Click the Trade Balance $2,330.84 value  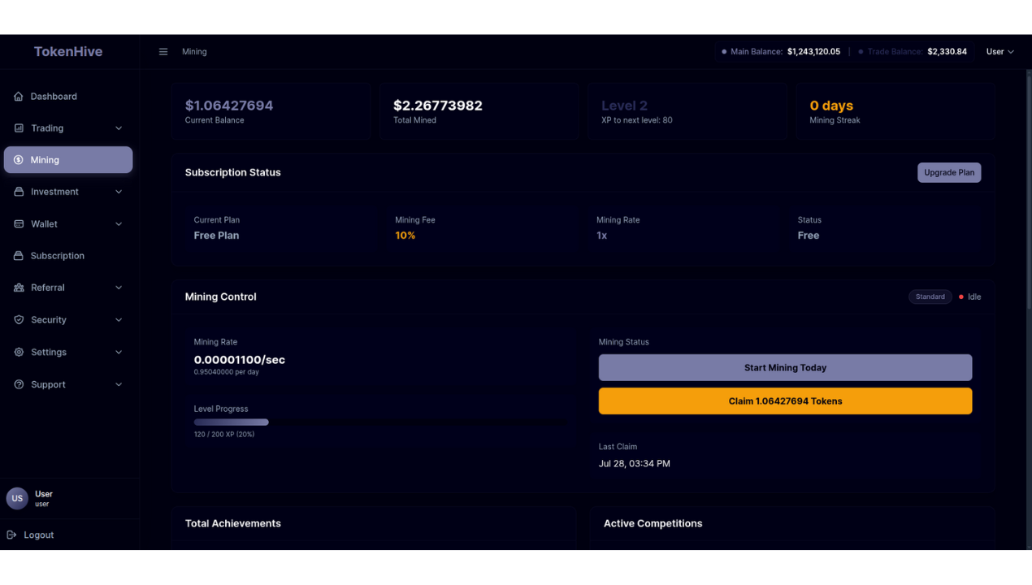(x=947, y=52)
